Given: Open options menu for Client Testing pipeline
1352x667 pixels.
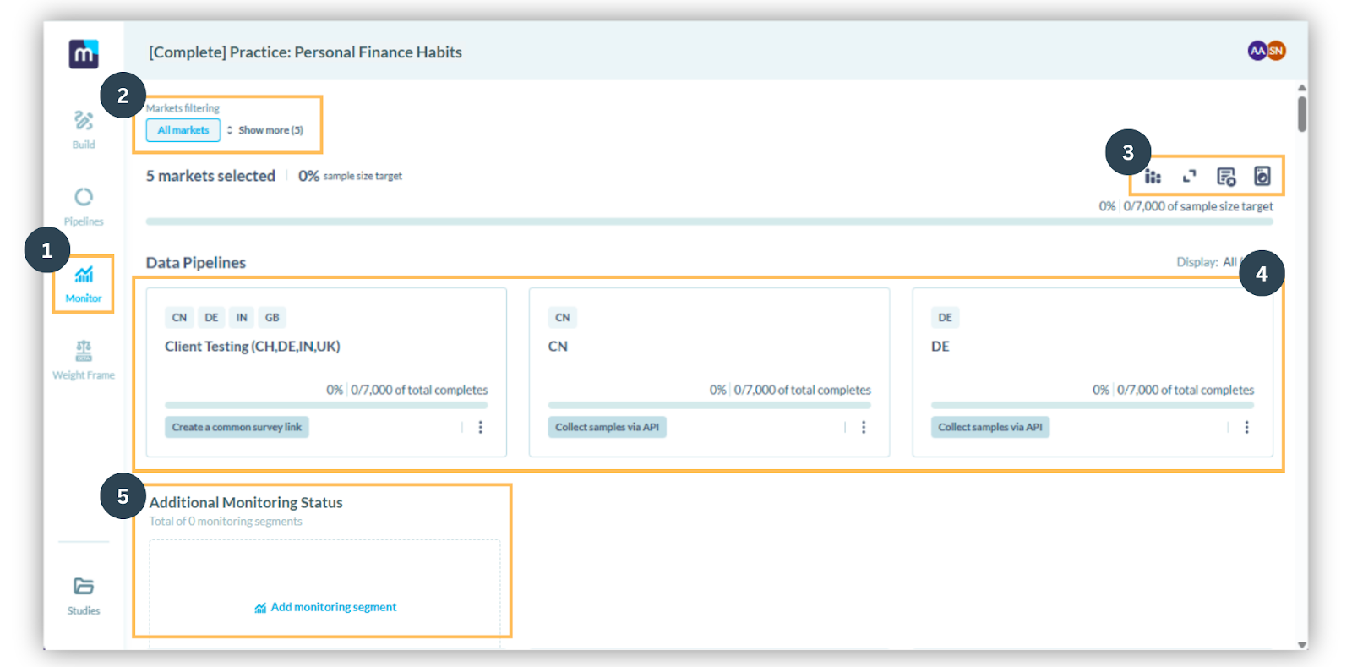Looking at the screenshot, I should tap(480, 427).
